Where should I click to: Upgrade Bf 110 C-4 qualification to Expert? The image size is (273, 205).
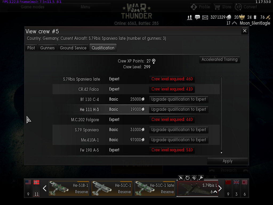179,99
